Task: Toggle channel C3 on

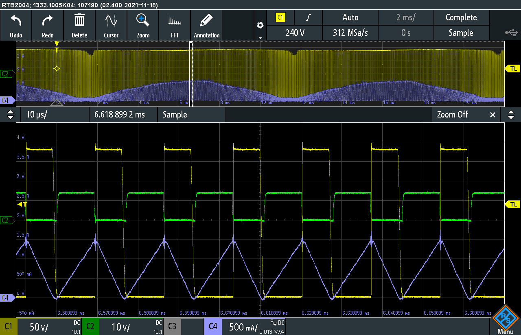Action: (172, 326)
